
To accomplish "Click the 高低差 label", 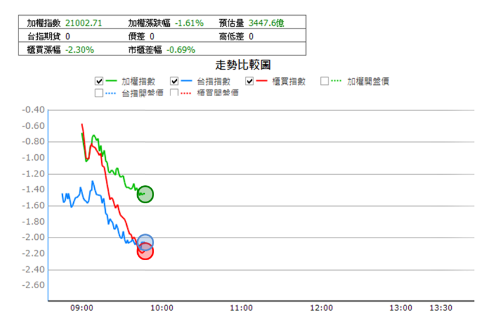I will pos(231,36).
